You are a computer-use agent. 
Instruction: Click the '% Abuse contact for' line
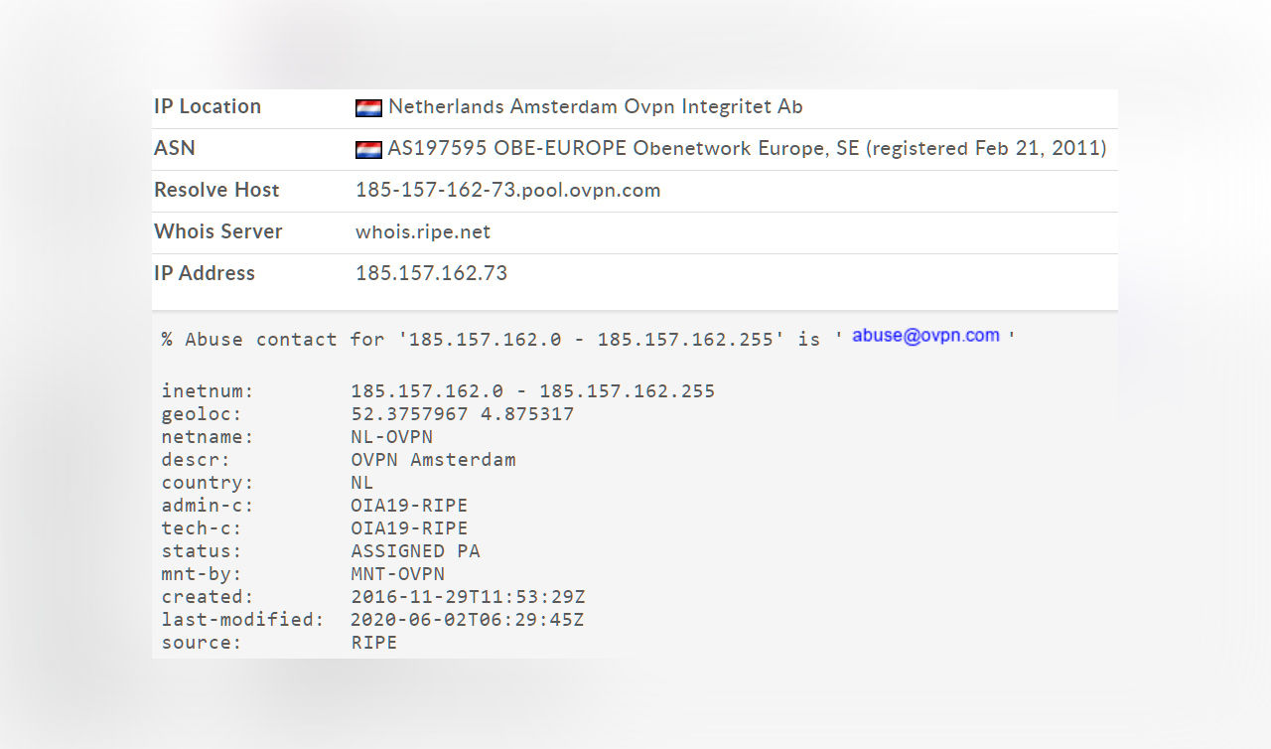(x=589, y=339)
